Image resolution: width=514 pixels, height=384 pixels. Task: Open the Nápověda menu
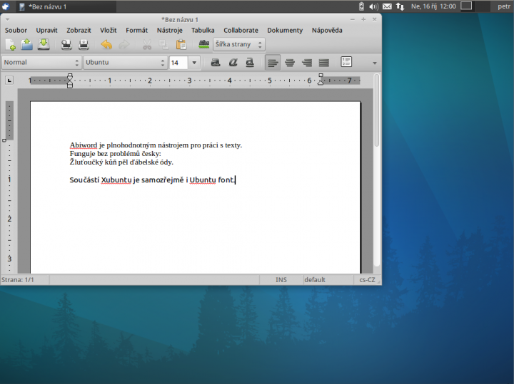(x=327, y=30)
